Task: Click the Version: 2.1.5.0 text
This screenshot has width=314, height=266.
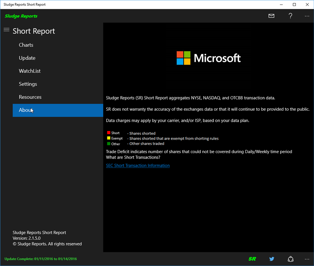Action: 27,238
